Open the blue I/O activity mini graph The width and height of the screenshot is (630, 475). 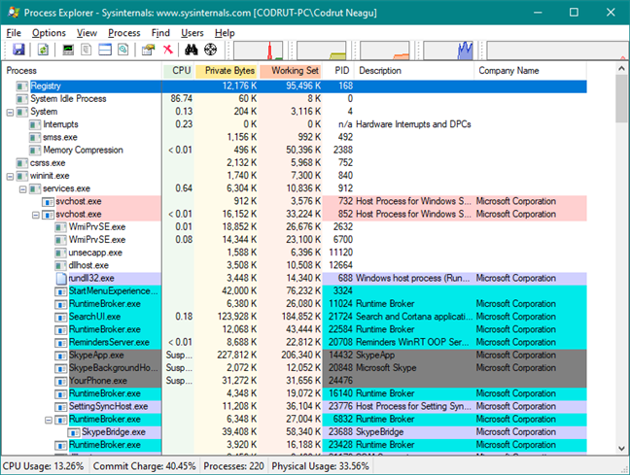(x=448, y=51)
